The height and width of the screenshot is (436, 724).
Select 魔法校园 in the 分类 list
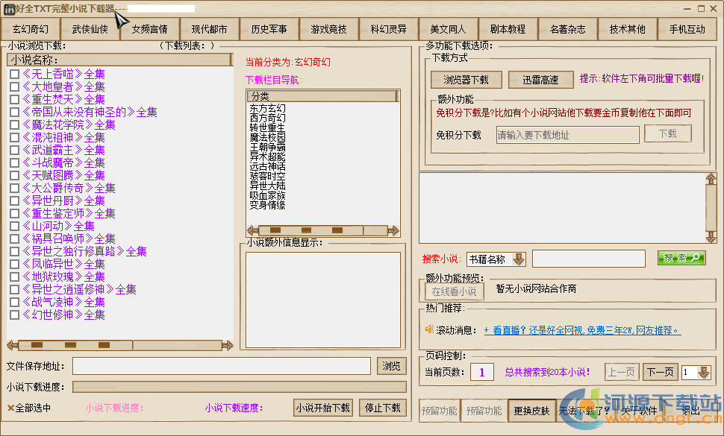(267, 138)
